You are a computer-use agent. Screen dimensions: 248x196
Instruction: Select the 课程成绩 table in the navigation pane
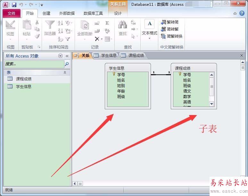click(x=37, y=79)
